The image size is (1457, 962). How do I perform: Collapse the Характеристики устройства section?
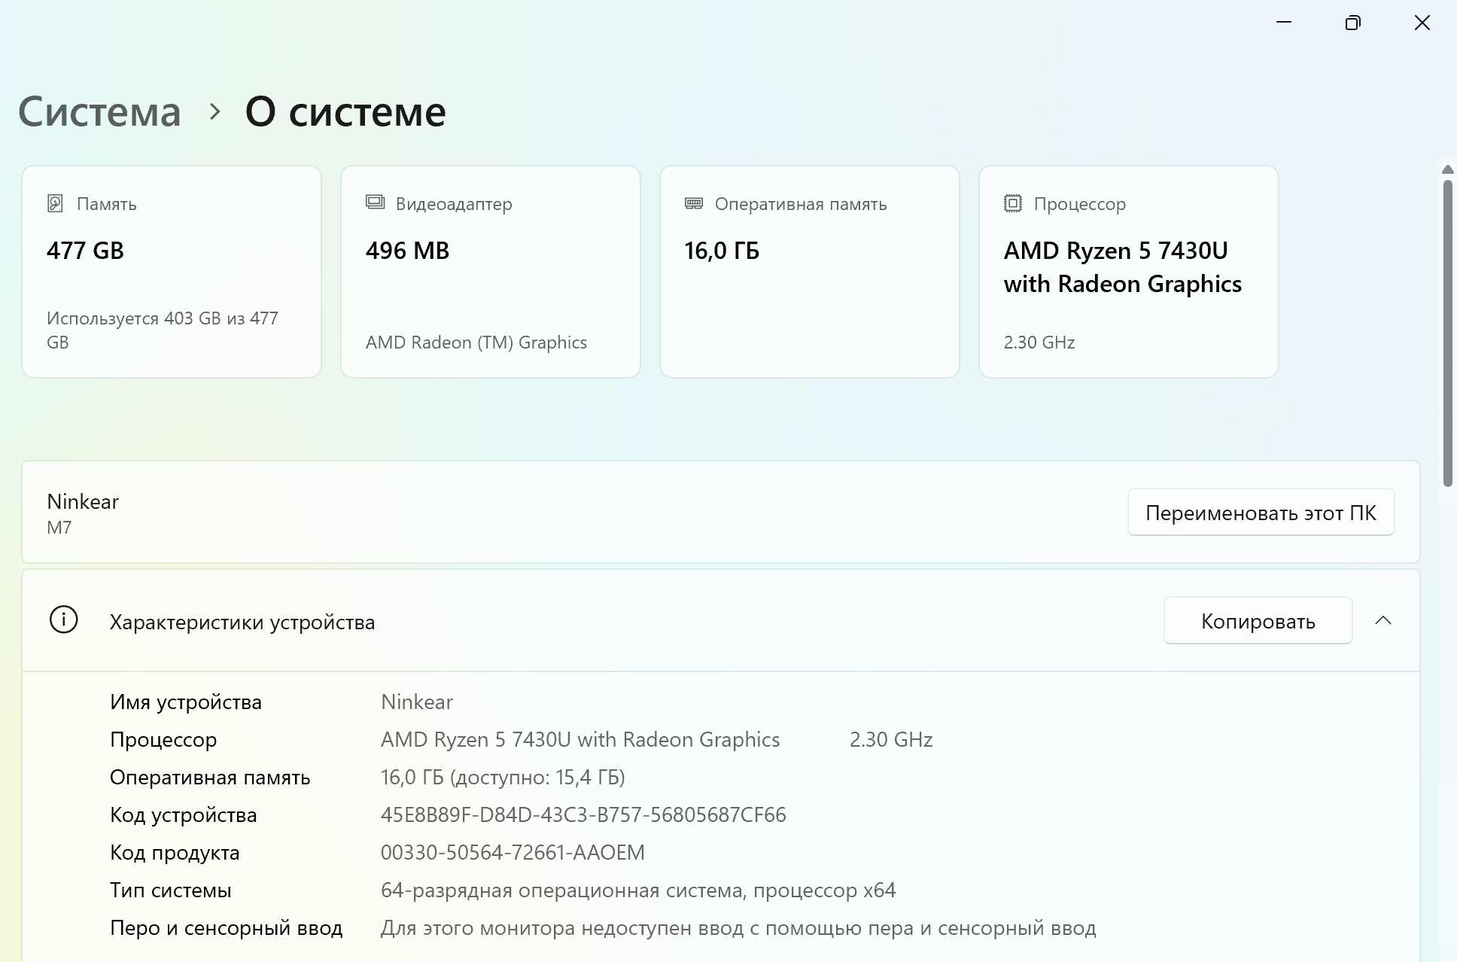(1382, 620)
